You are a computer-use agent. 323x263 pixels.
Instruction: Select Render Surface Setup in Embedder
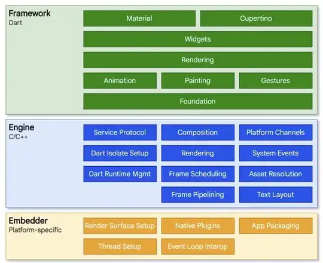(120, 226)
